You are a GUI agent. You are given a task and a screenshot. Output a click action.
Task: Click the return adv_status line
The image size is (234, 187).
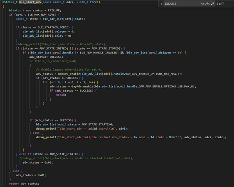24,183
